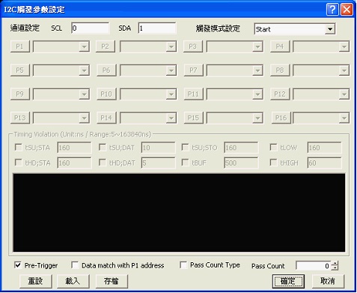Click the Pass Count value field
This screenshot has width=357, height=293.
coord(314,266)
